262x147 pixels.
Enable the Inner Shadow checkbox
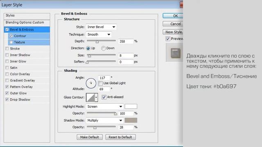7,55
